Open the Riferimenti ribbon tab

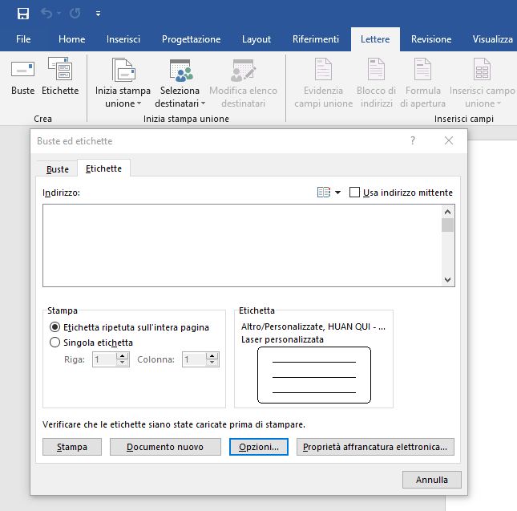point(315,39)
